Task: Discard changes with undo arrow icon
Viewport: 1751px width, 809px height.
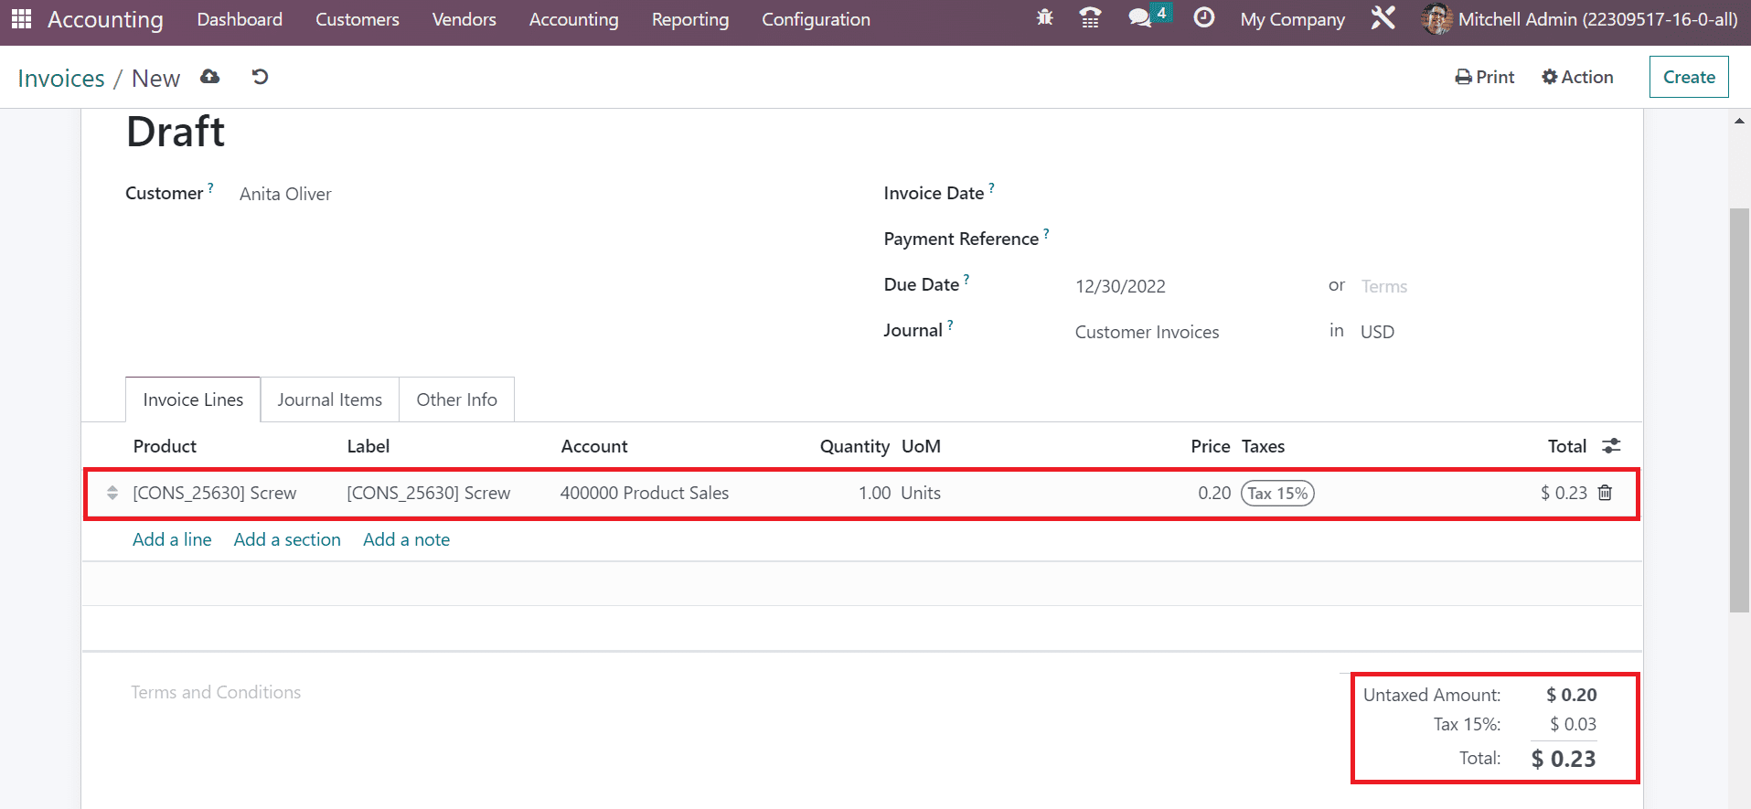Action: [260, 77]
